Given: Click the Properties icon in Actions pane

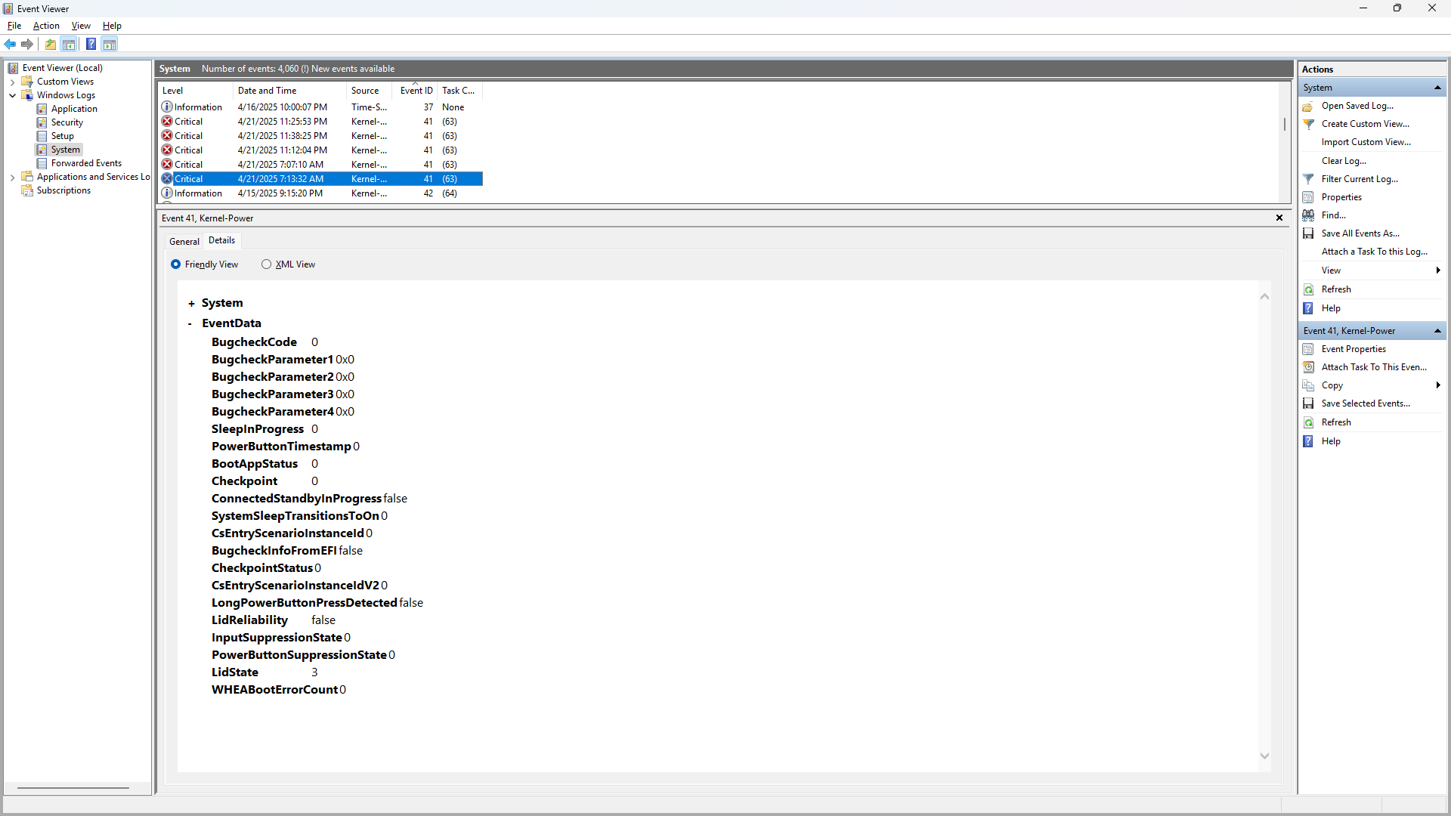Looking at the screenshot, I should click(x=1308, y=197).
